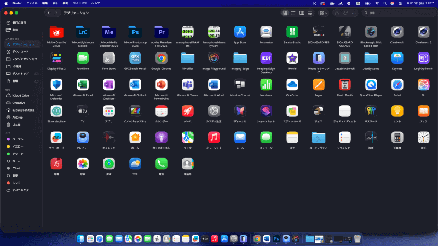
Task: Select Adobe Media Encoder 2025 icon
Action: (109, 32)
